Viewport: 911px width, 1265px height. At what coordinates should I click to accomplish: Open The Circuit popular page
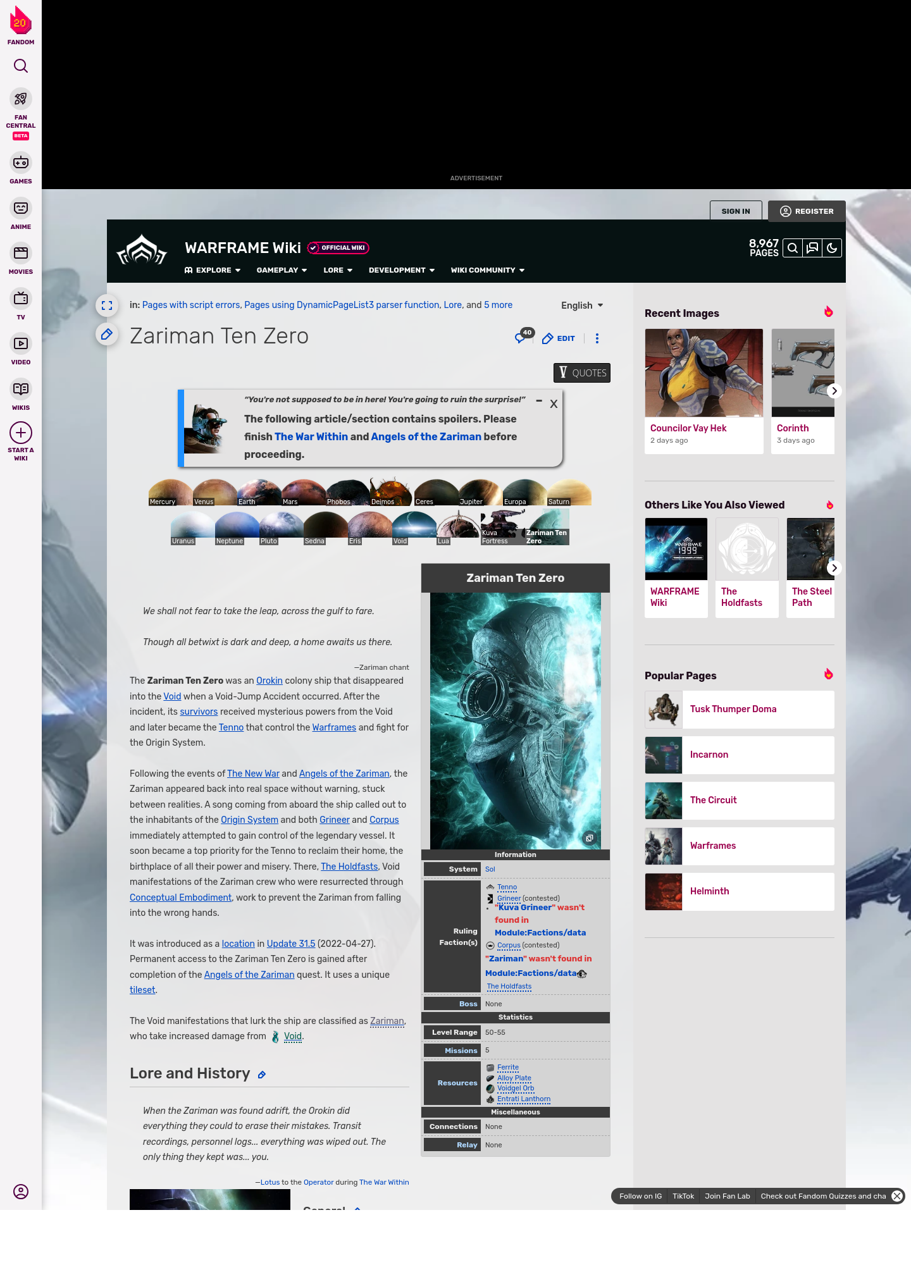[740, 801]
